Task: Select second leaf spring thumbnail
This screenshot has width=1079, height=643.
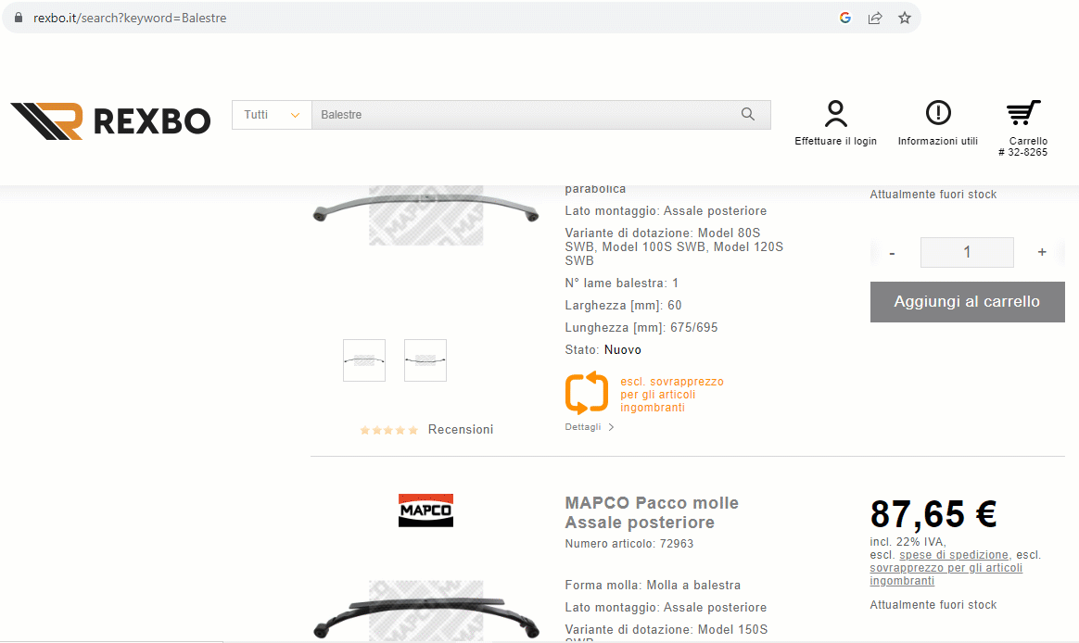Action: point(425,360)
